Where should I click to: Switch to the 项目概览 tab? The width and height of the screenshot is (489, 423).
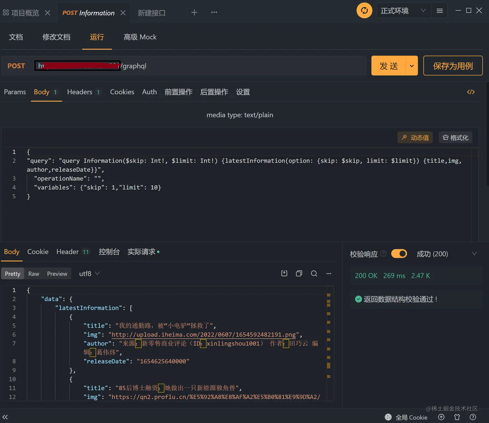coord(21,13)
